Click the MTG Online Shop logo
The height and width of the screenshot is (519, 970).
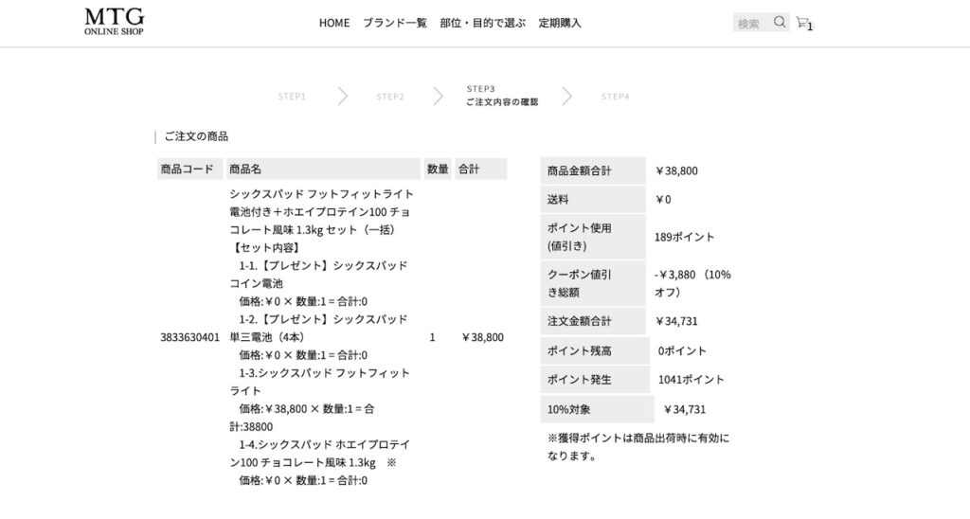click(115, 22)
